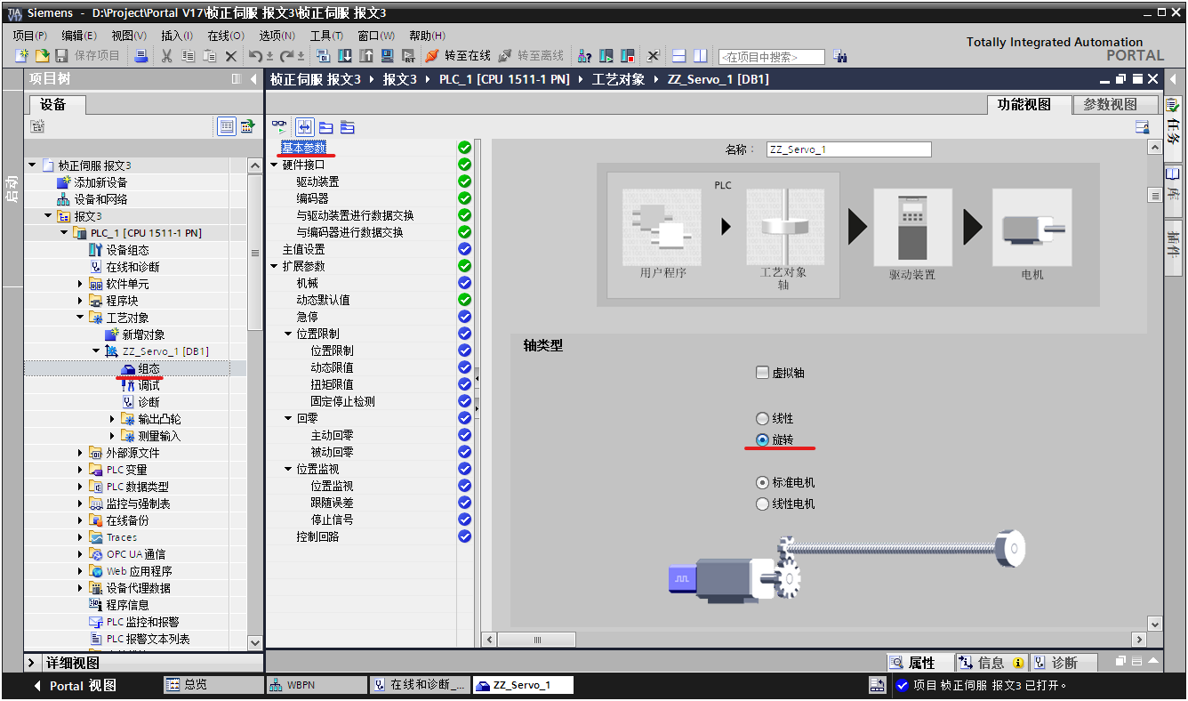
Task: Open the 项目(P) menu
Action: (30, 36)
